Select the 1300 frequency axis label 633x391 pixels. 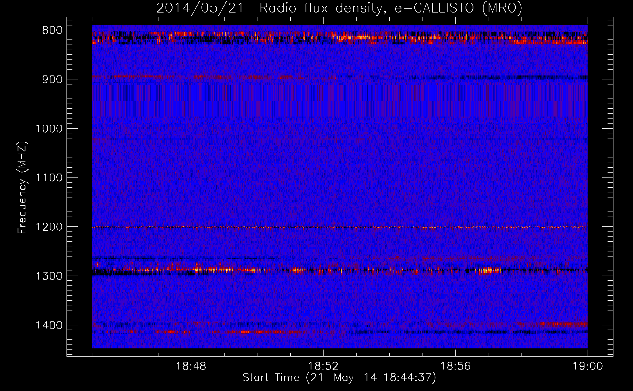pos(49,276)
